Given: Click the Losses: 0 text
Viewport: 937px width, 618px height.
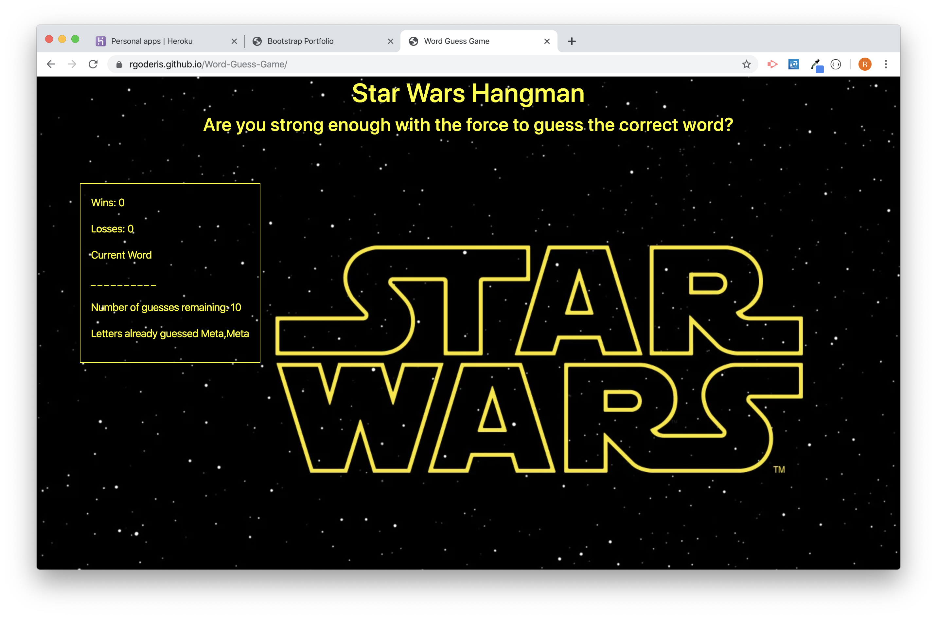Looking at the screenshot, I should tap(112, 229).
